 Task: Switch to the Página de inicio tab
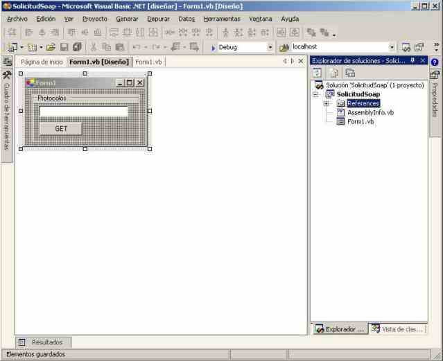tap(42, 62)
